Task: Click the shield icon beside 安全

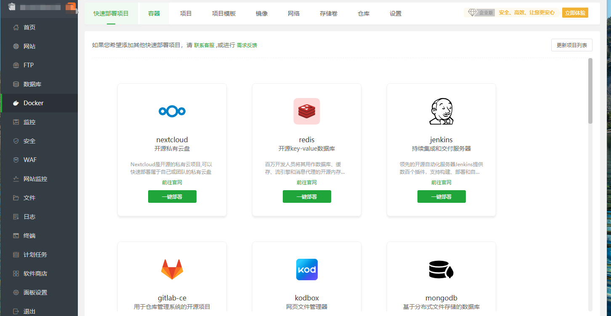Action: point(16,141)
